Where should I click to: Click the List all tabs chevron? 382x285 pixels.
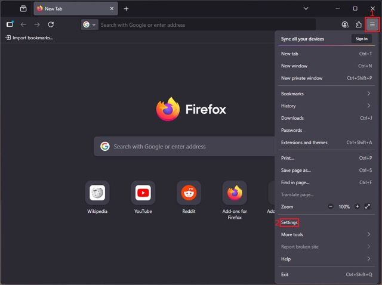coord(306,8)
